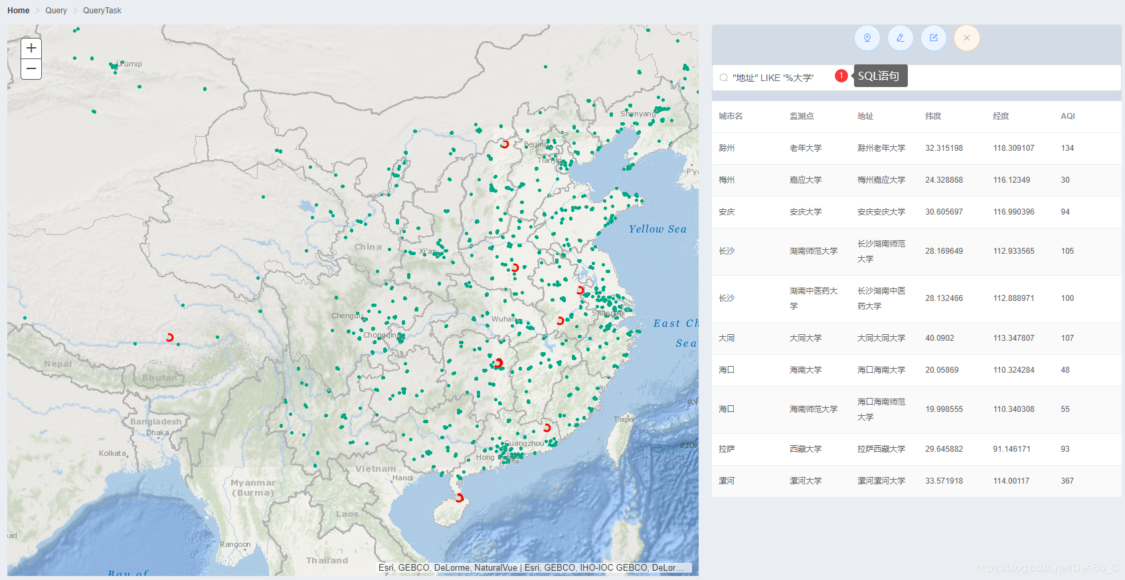1125x580 pixels.
Task: Select the 大同 city cell
Action: pyautogui.click(x=727, y=338)
